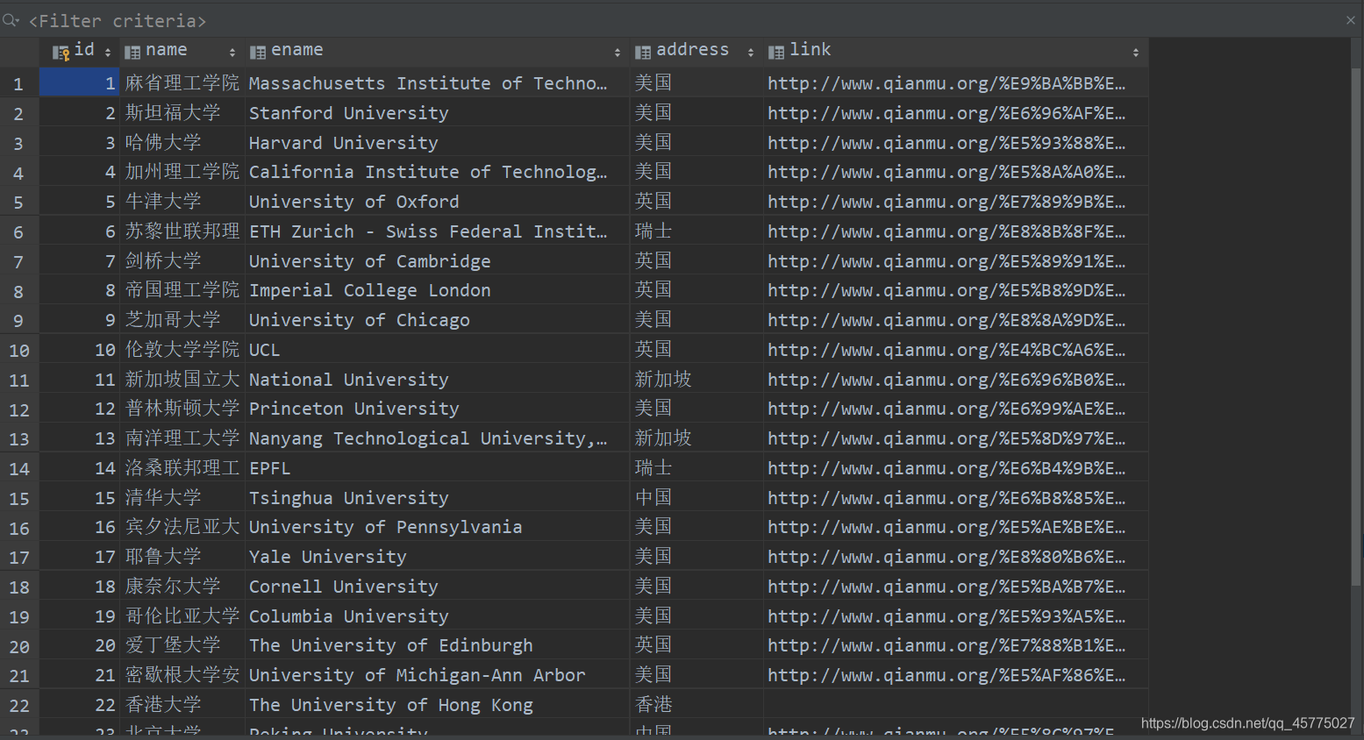
Task: Select cell 'The University of Hong Kong'
Action: tap(437, 705)
